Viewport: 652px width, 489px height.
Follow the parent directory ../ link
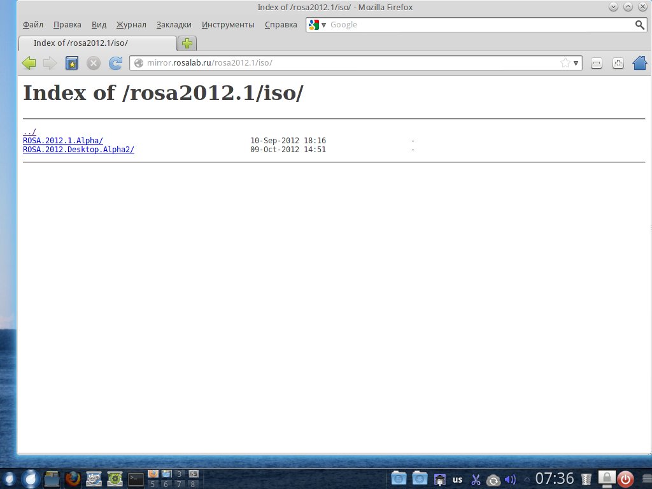click(29, 132)
